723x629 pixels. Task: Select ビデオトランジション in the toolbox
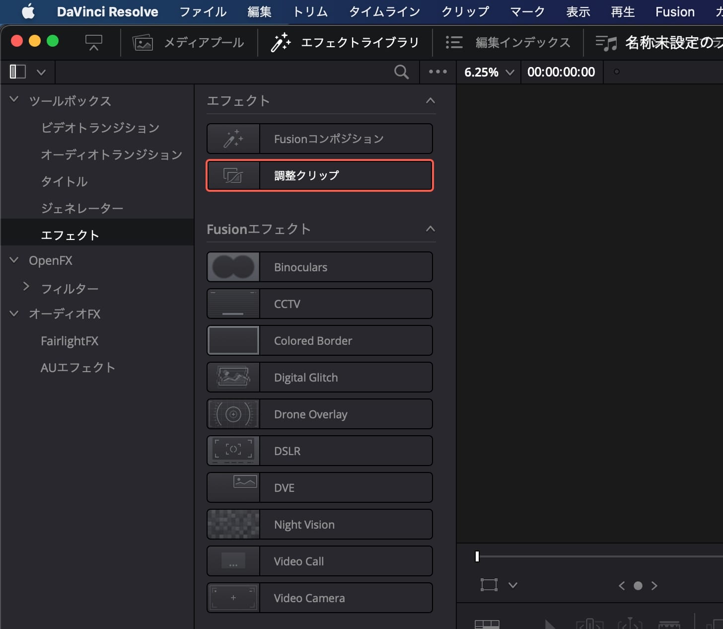pos(100,128)
